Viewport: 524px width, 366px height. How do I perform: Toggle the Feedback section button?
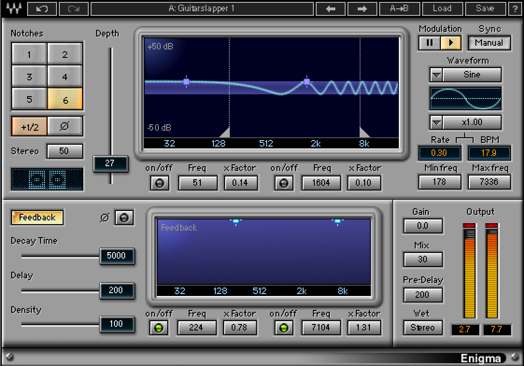click(x=37, y=218)
